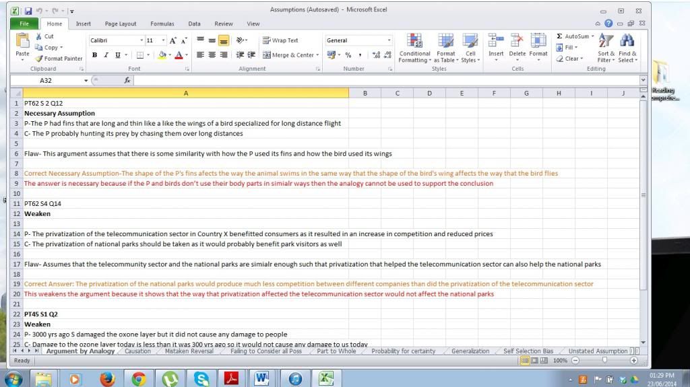Open Conditional Formatting menu

click(x=414, y=48)
